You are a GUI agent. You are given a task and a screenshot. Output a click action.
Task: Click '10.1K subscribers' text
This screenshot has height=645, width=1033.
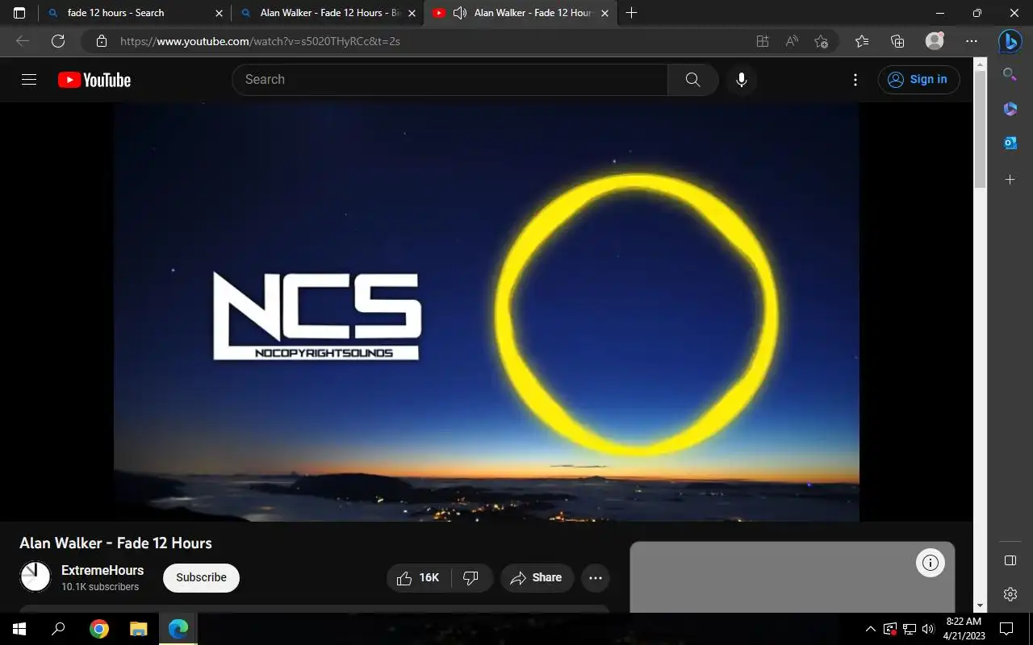coord(100,587)
